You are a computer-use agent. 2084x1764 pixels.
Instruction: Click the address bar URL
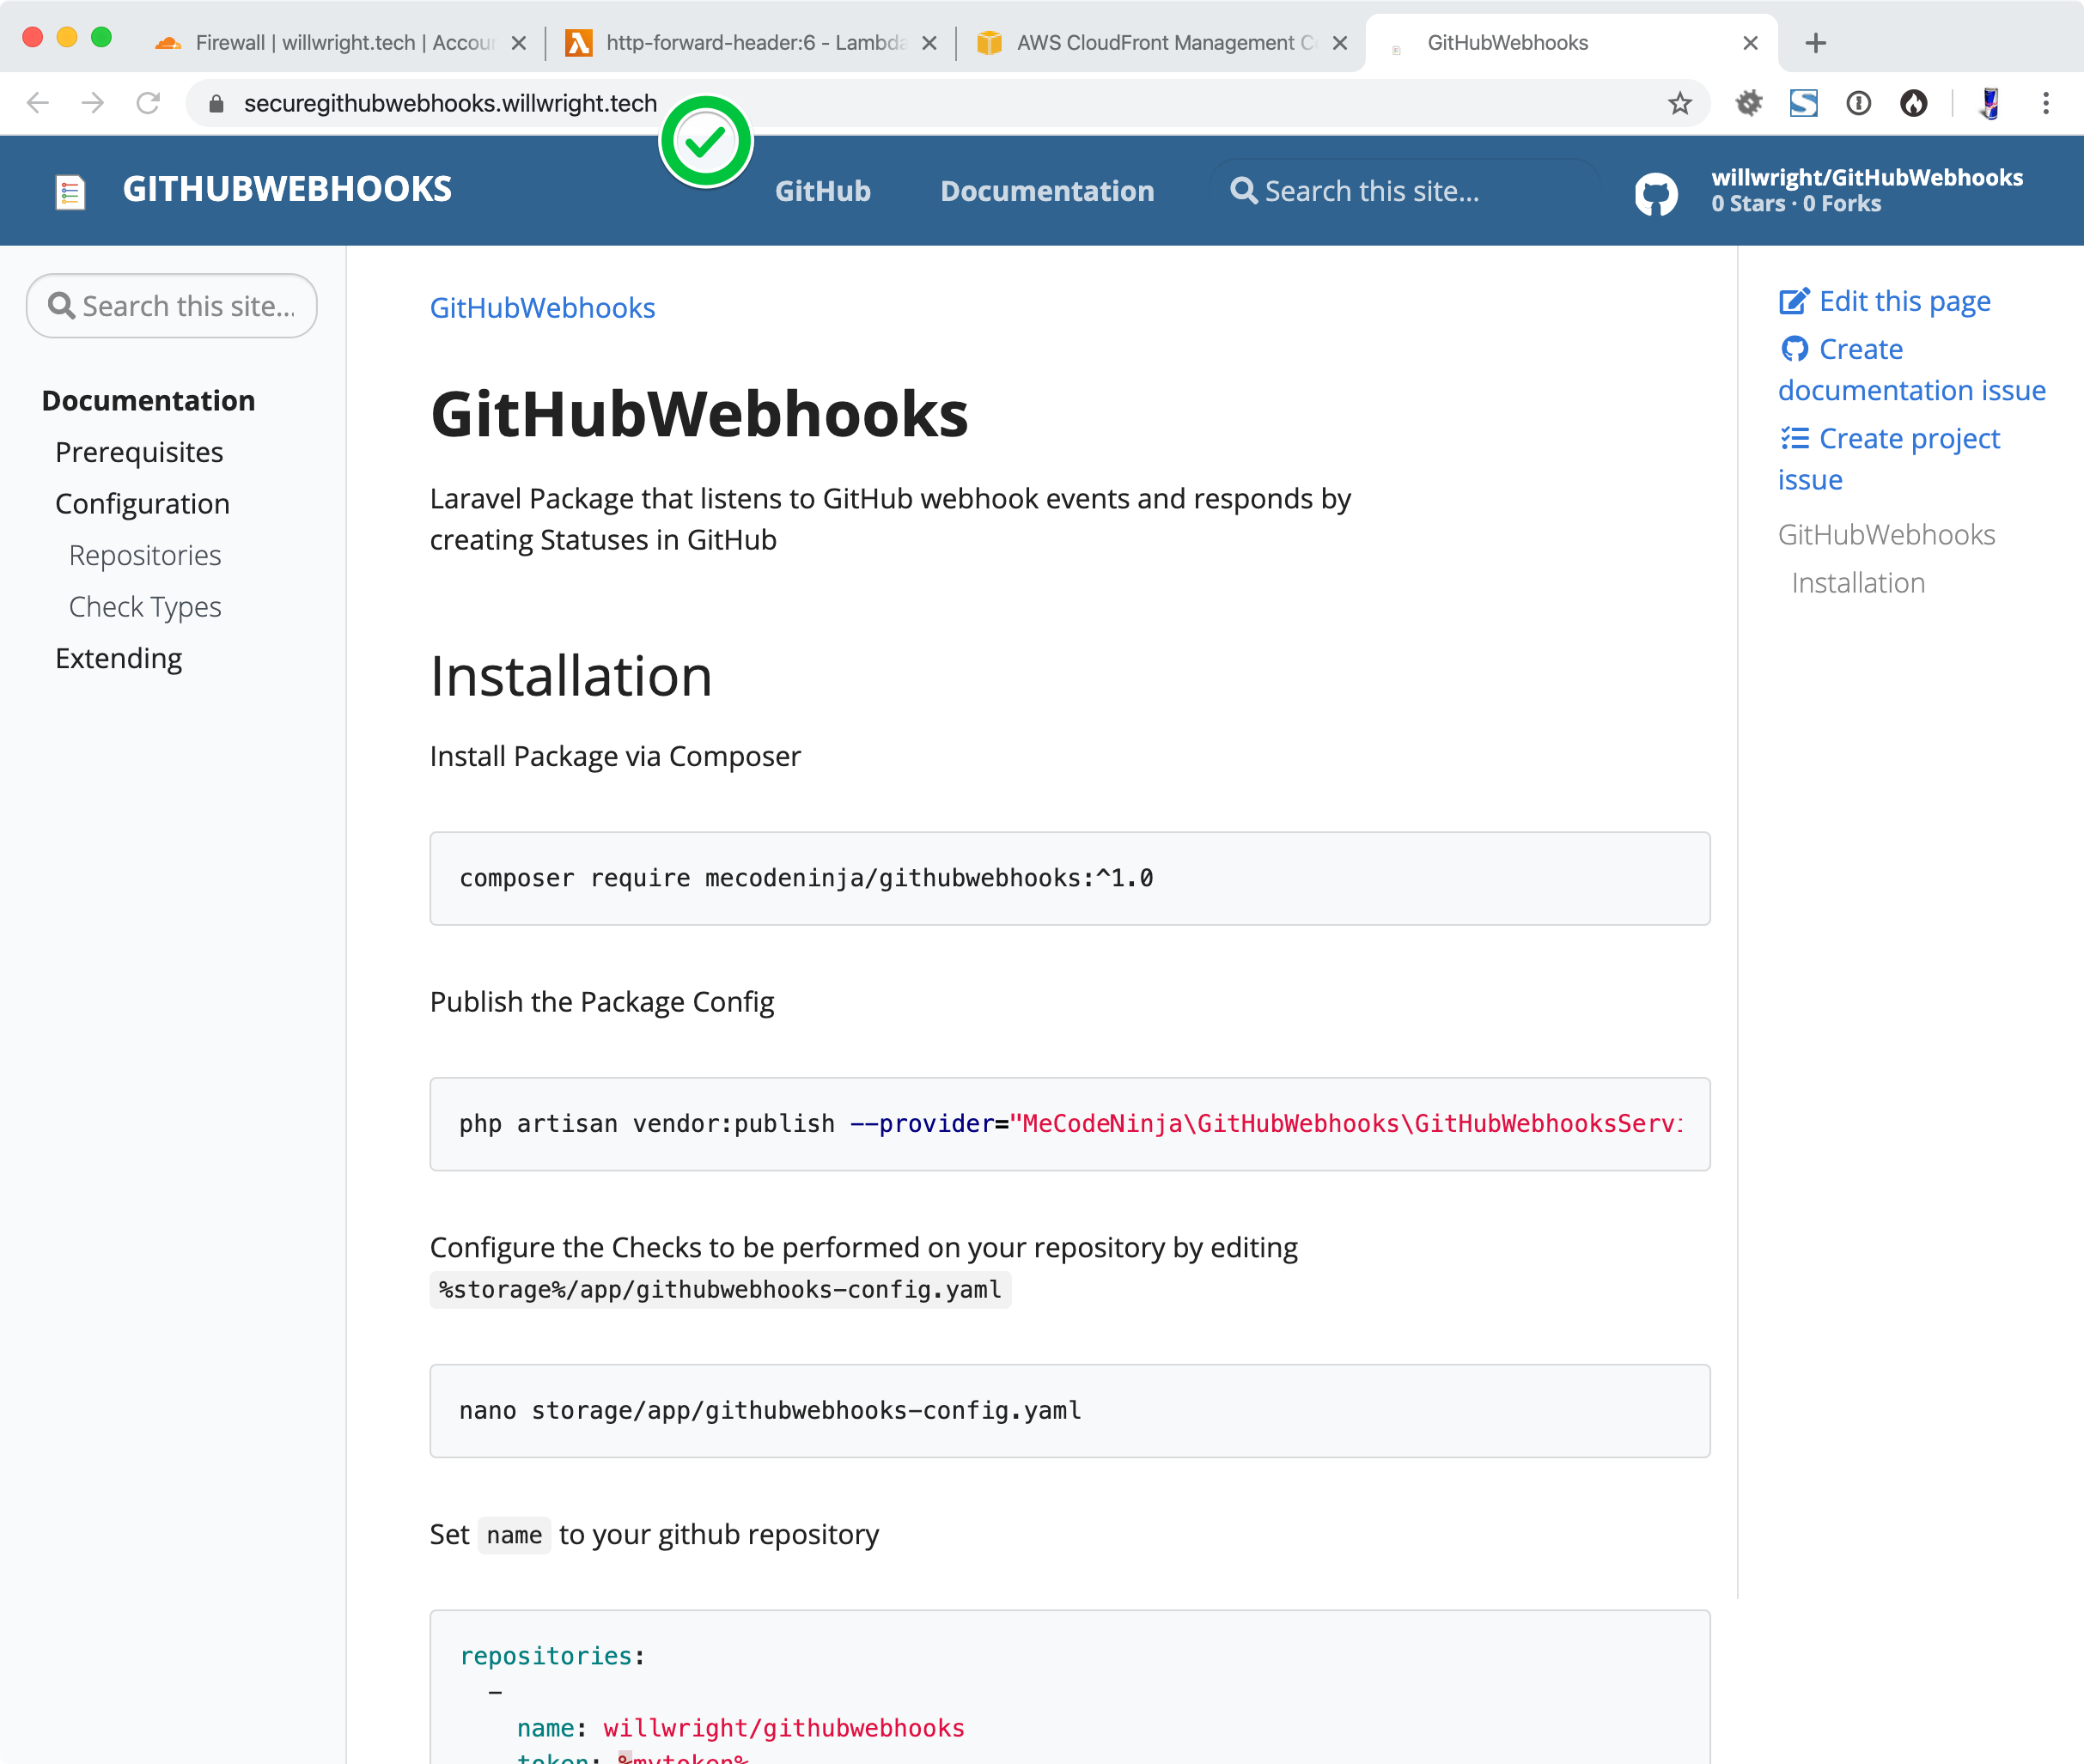click(450, 104)
